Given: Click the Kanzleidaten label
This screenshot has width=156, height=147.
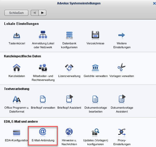Looking at the screenshot, I should (17, 76).
